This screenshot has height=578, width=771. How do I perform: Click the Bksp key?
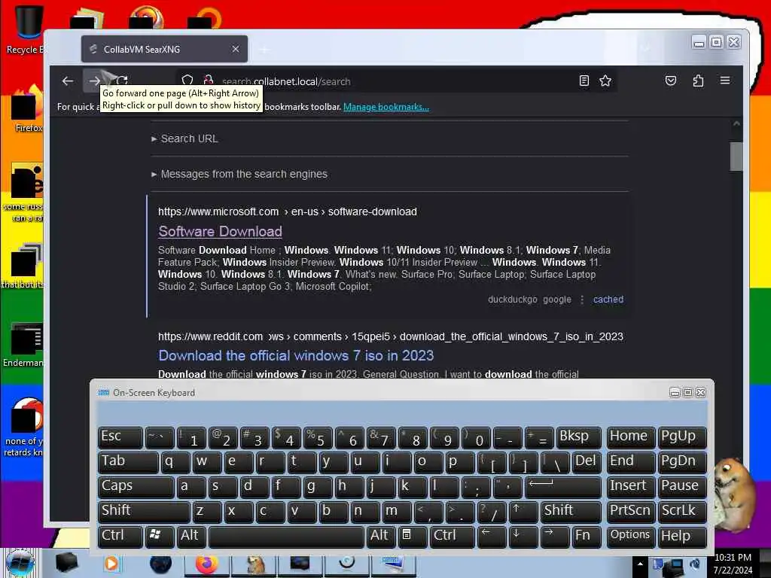(x=579, y=437)
